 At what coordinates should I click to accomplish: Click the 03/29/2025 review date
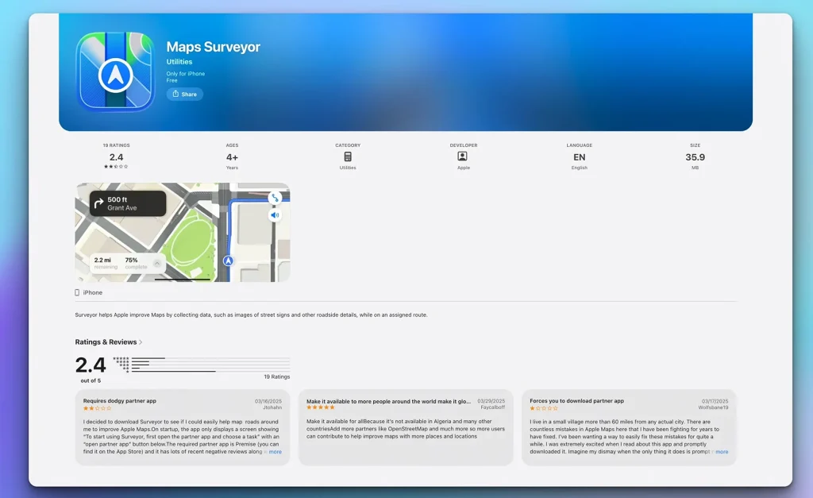pos(491,401)
